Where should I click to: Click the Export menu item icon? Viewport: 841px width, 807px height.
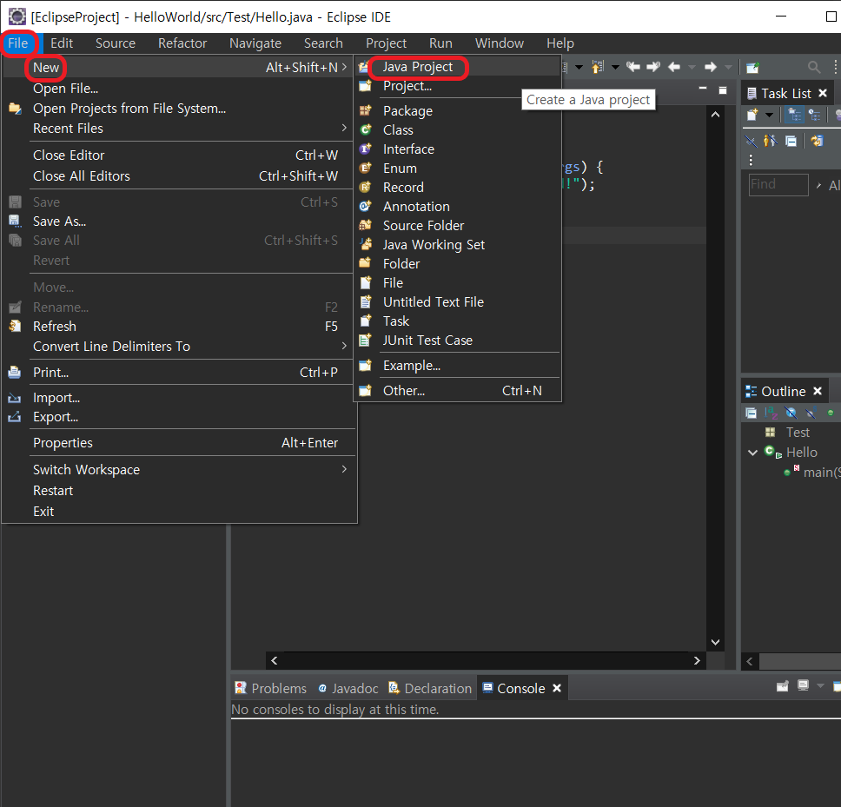[x=15, y=417]
